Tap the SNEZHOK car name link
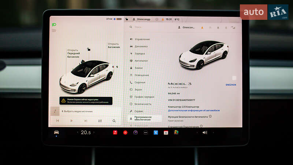 coord(231,85)
